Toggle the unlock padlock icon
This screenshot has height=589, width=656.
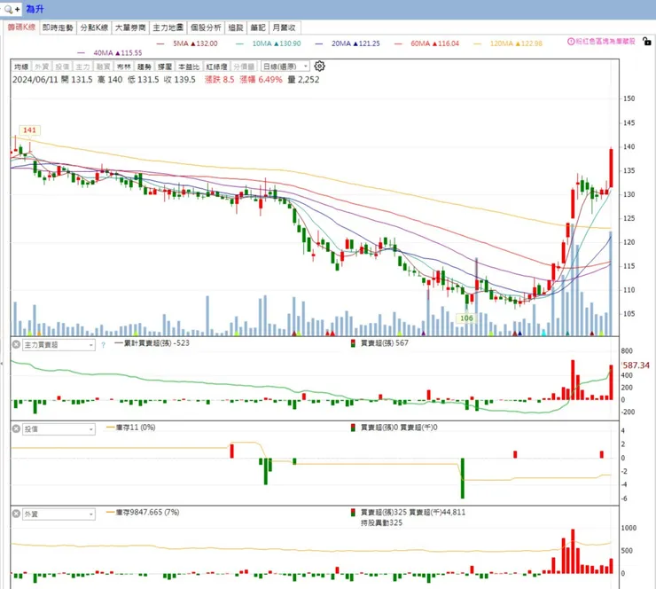point(647,42)
